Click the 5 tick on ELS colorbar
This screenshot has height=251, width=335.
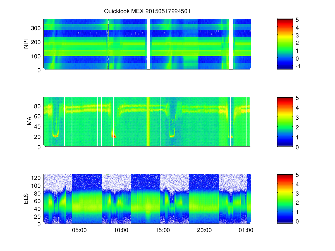(x=297, y=175)
